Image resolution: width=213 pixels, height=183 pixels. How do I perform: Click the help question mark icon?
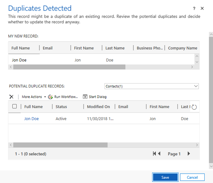(194, 8)
